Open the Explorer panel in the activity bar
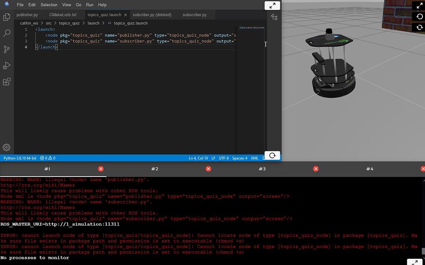Viewport: 425px width, 265px height. click(7, 17)
